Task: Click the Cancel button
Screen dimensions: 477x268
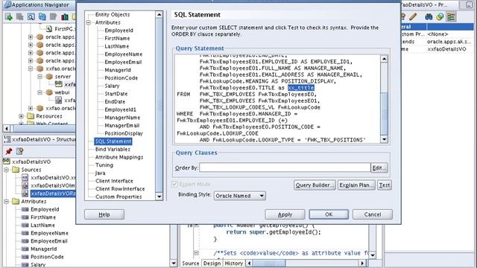Action: pos(373,214)
